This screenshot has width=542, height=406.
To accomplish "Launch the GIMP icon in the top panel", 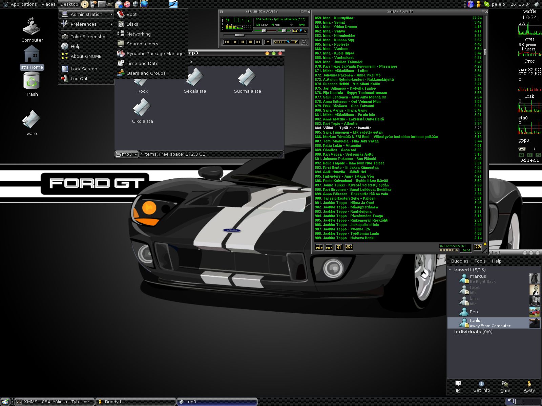I will 110,4.
